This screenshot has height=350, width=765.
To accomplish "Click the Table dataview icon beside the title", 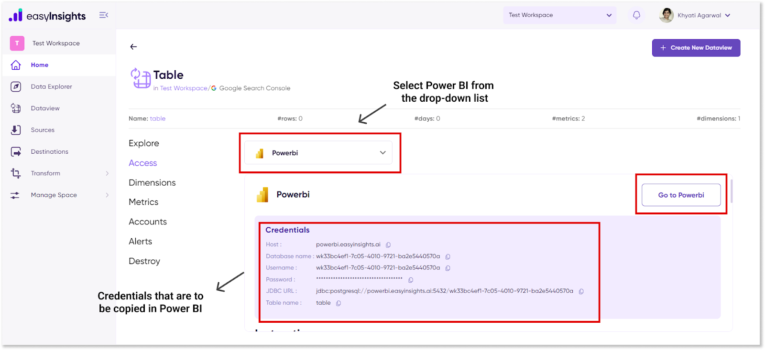I will pyautogui.click(x=141, y=78).
